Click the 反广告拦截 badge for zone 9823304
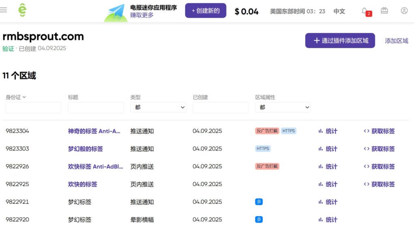The height and width of the screenshot is (225, 415). click(267, 131)
